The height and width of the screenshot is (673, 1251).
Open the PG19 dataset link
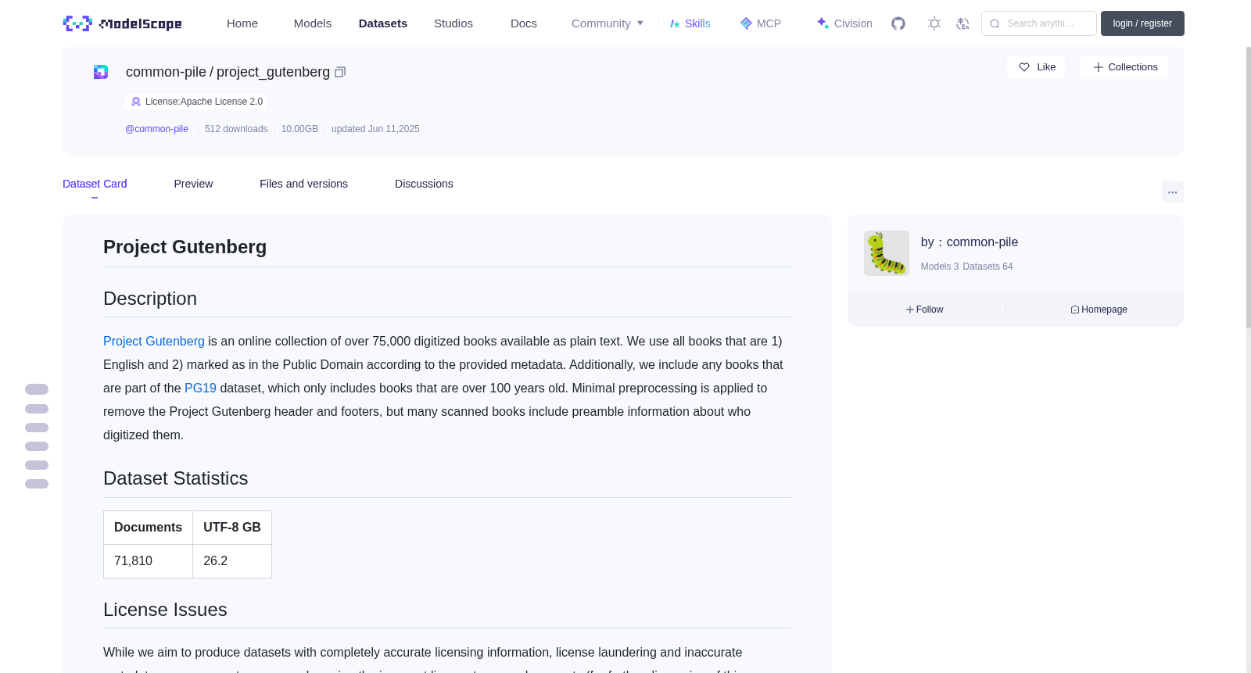[200, 388]
